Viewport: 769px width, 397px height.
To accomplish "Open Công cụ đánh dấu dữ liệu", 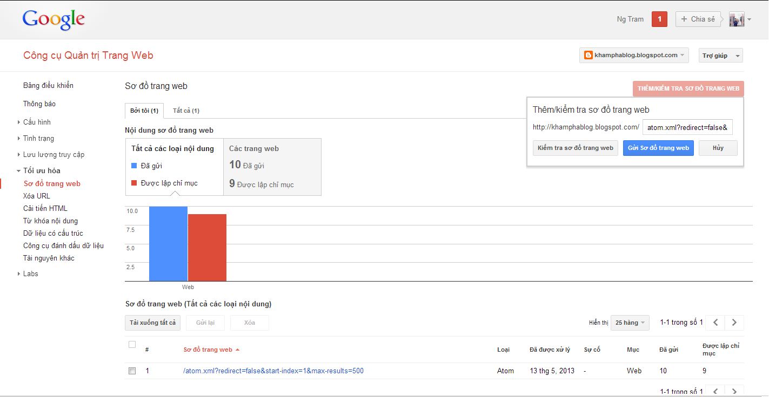I will (x=63, y=245).
